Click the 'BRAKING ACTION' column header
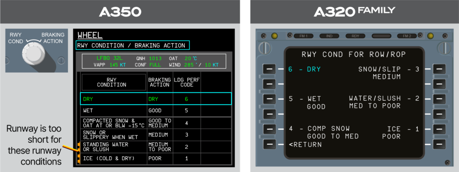 [160, 82]
